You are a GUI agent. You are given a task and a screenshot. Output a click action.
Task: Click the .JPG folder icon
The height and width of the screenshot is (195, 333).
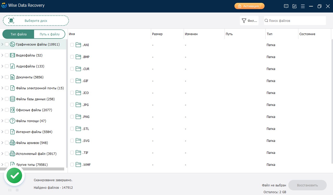[78, 105]
